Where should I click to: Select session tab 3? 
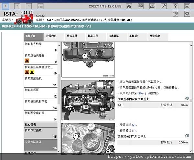(x=29, y=6)
